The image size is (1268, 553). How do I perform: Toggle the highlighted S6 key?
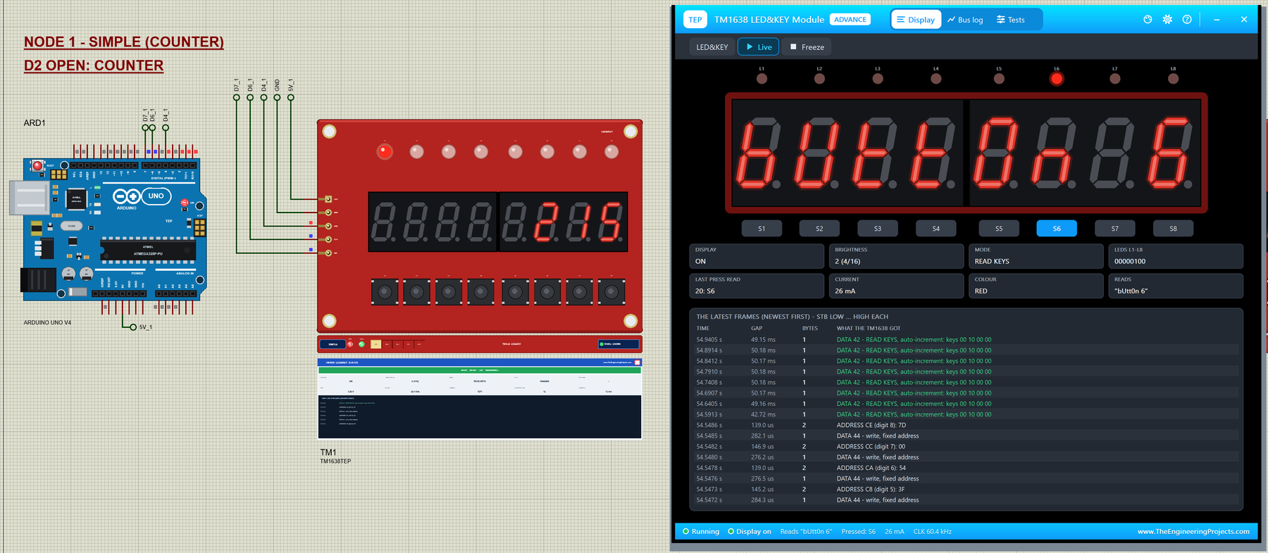(x=1057, y=228)
